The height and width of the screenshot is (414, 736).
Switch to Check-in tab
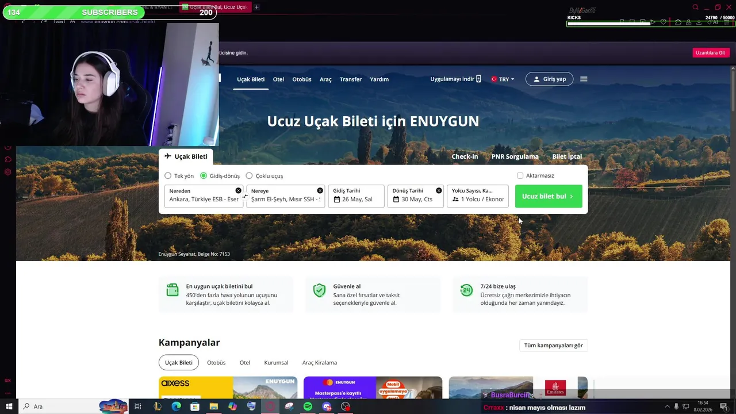(x=465, y=156)
